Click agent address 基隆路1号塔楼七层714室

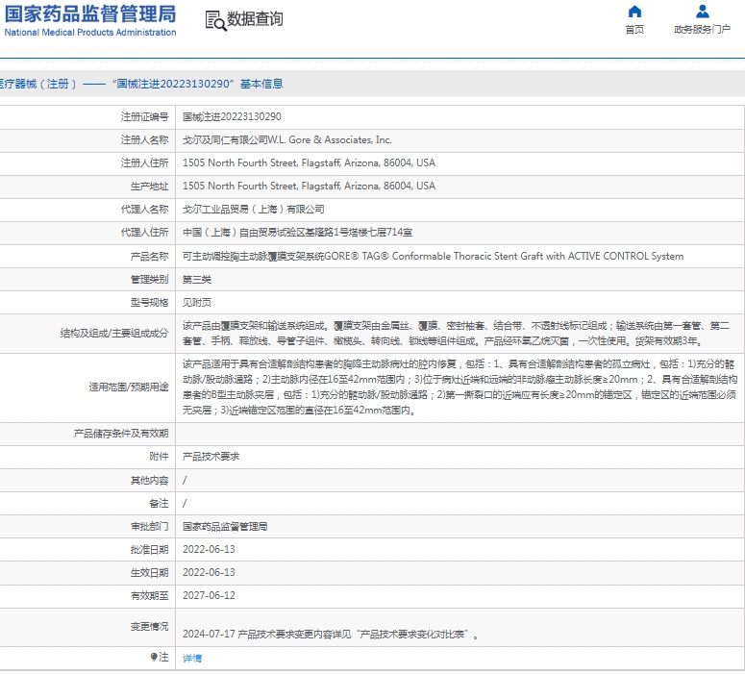tap(297, 233)
